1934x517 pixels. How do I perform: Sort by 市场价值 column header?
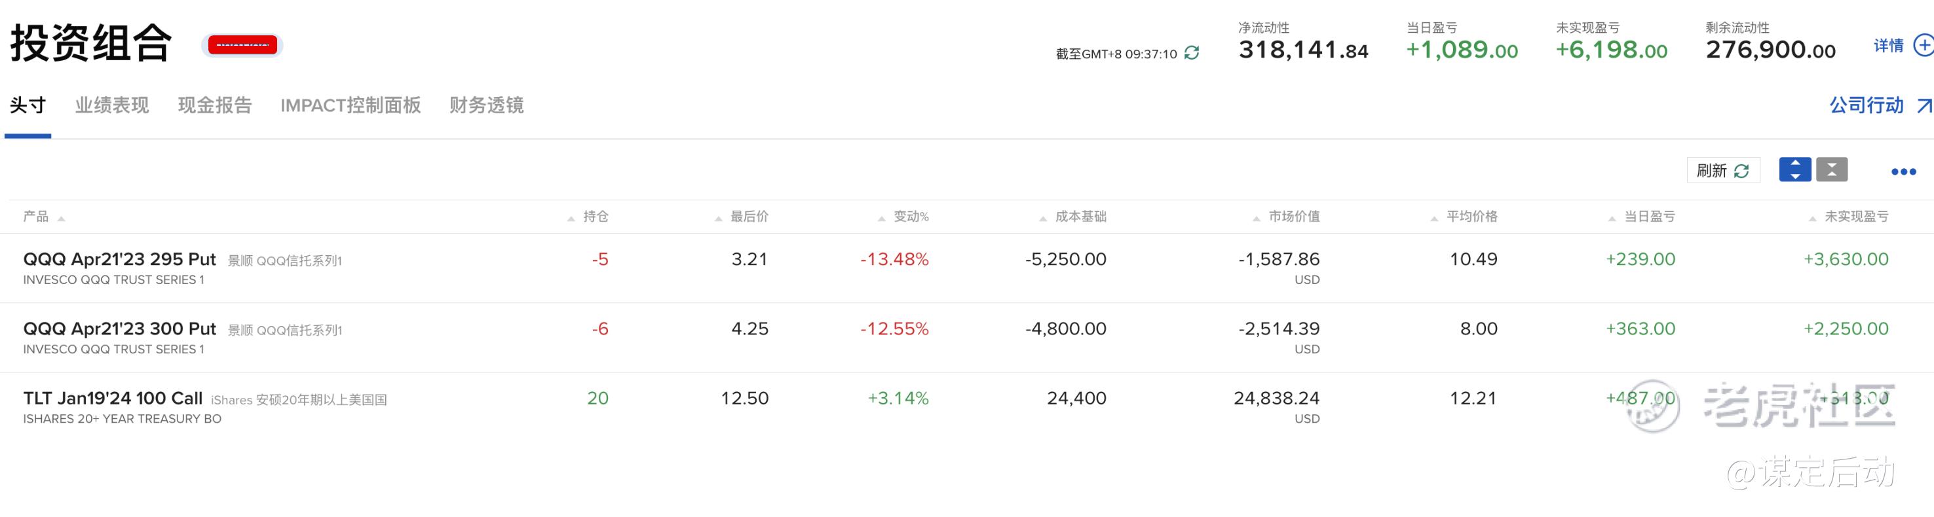coord(1293,217)
